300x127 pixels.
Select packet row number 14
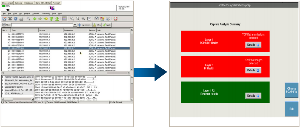click(66, 34)
